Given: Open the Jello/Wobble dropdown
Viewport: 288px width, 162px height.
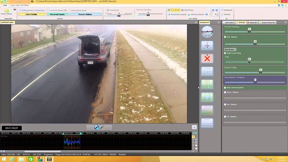Looking at the screenshot, I should 32,14.
